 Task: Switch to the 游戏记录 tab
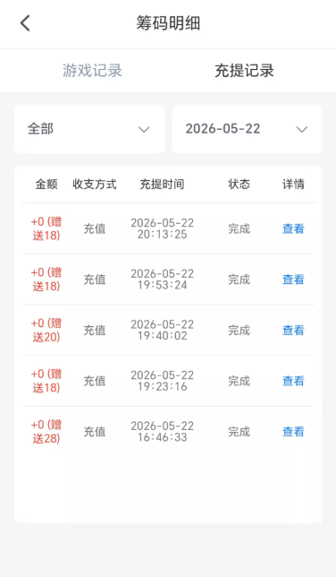pyautogui.click(x=92, y=70)
